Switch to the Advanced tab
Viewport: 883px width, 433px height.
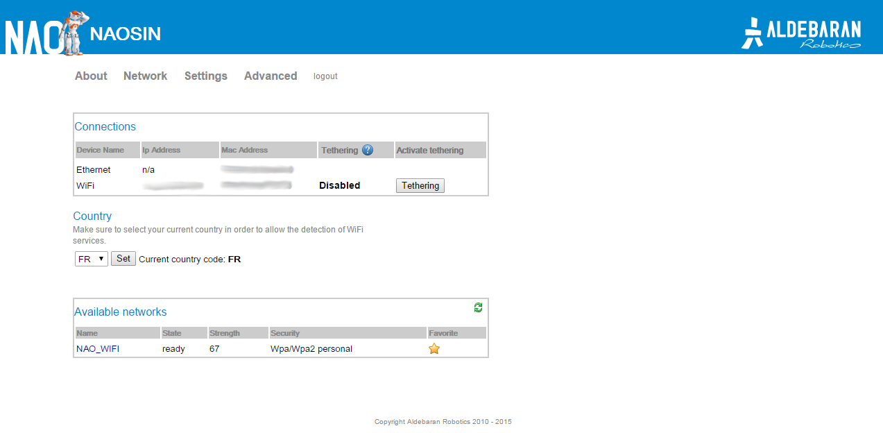(271, 76)
